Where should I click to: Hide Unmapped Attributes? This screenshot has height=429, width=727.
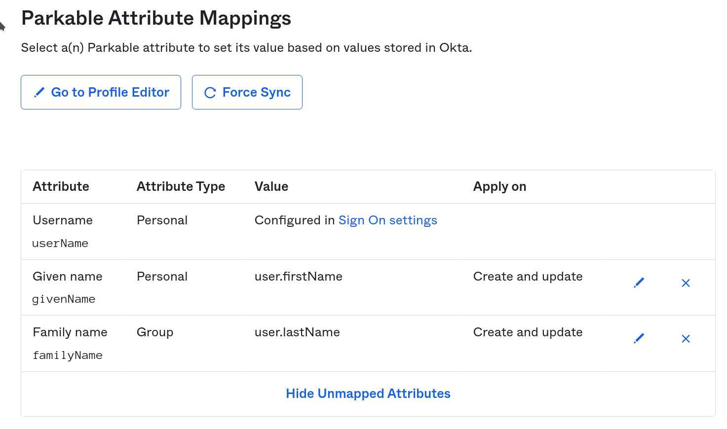368,393
